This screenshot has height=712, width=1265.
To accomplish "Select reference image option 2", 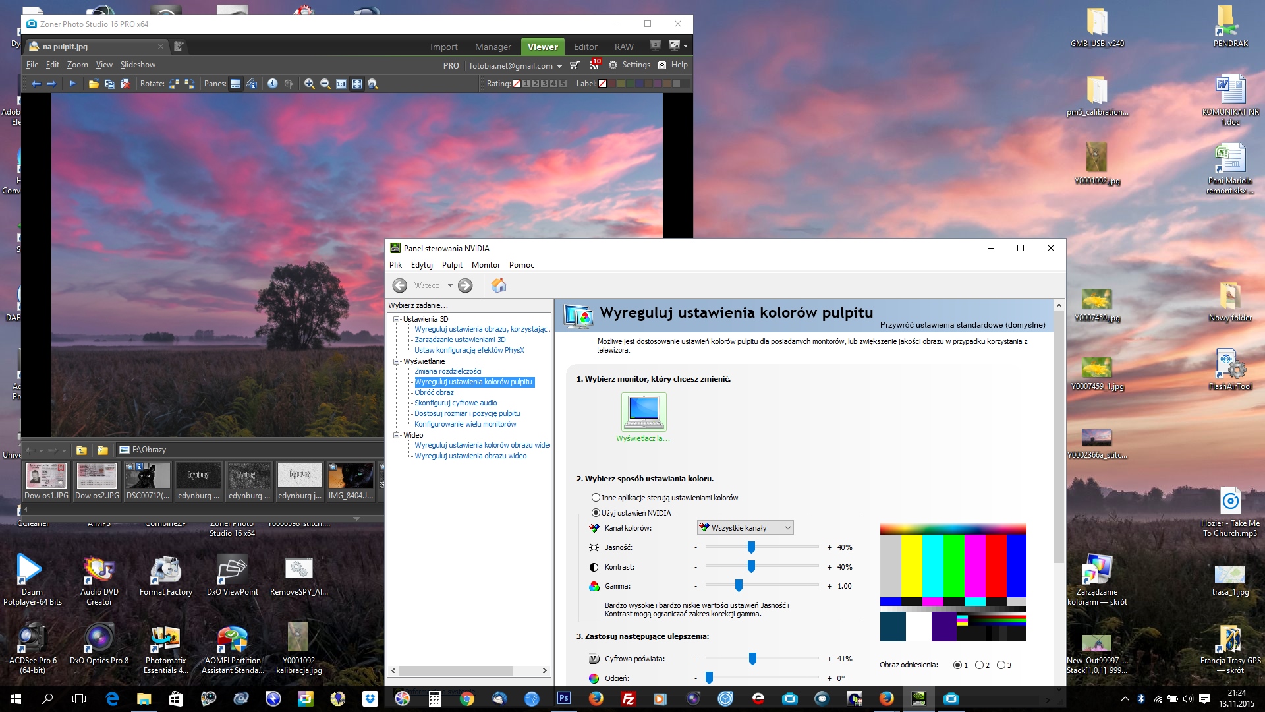I will [x=979, y=665].
